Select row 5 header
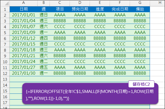This screenshot has width=165, height=109. coord(5,32)
